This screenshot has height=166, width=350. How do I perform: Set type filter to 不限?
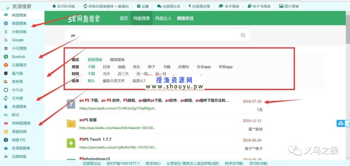[x=91, y=67]
